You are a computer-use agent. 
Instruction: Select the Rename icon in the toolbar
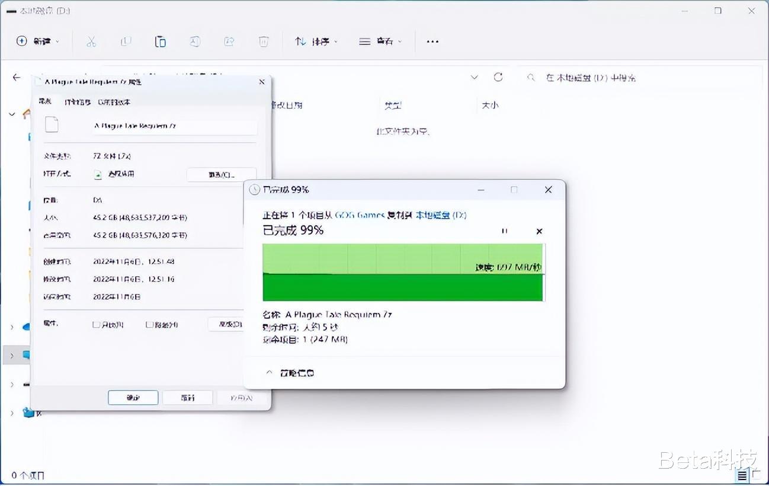(x=195, y=41)
